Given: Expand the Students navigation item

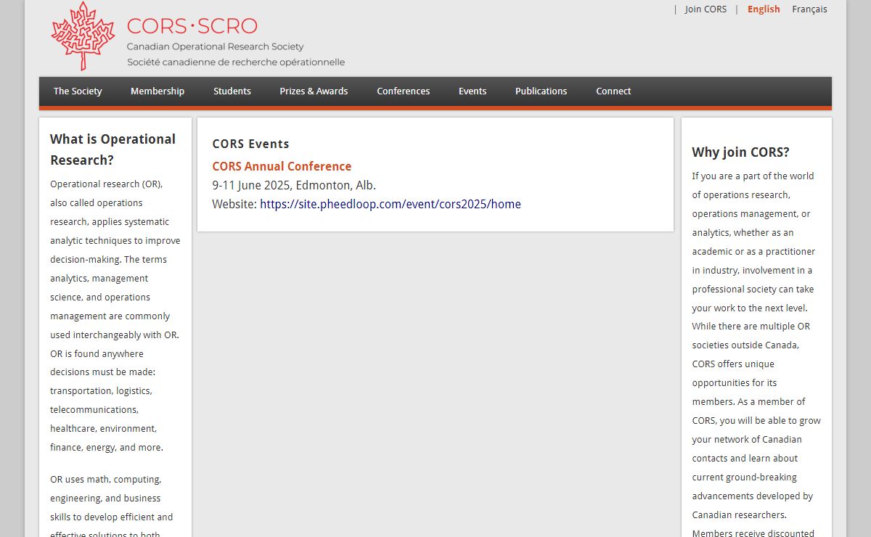Looking at the screenshot, I should (x=232, y=91).
